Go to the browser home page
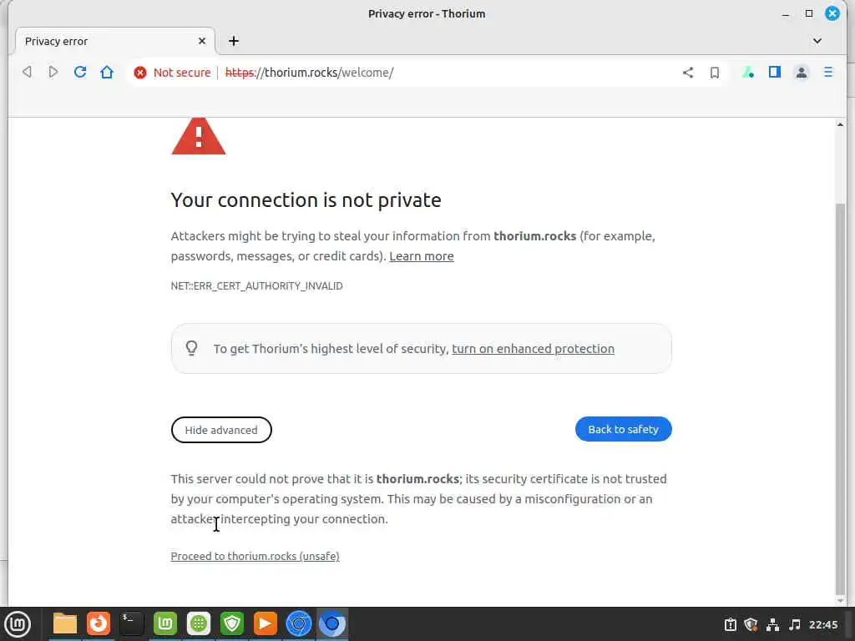This screenshot has height=641, width=855. (107, 73)
